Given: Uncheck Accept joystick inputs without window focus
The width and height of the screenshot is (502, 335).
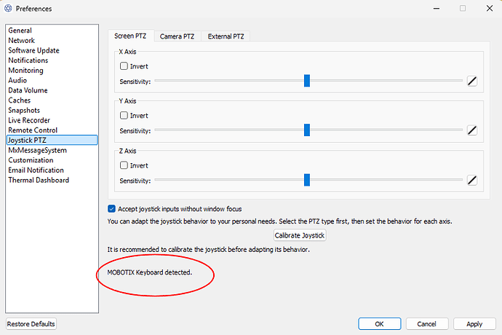Looking at the screenshot, I should (111, 209).
